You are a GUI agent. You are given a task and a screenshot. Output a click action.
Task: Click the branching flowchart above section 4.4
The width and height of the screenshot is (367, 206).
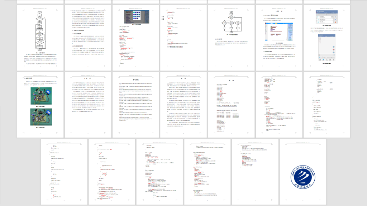point(231,24)
